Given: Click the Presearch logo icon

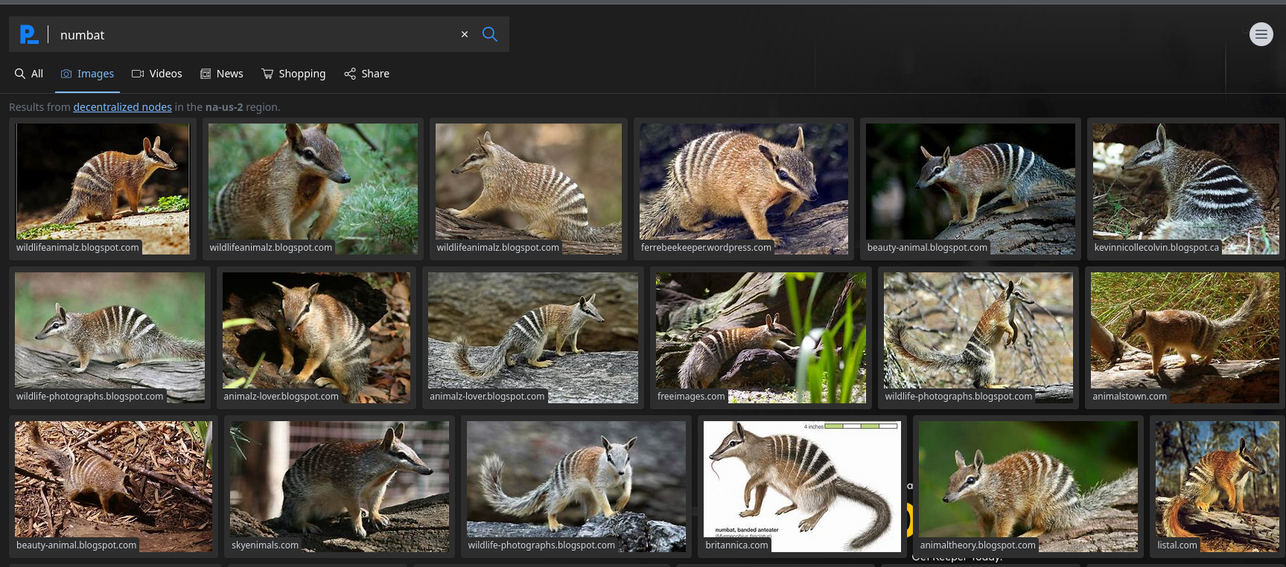Looking at the screenshot, I should point(28,34).
